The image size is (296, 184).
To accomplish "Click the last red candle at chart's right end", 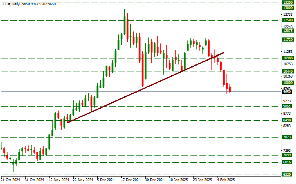I will [230, 89].
